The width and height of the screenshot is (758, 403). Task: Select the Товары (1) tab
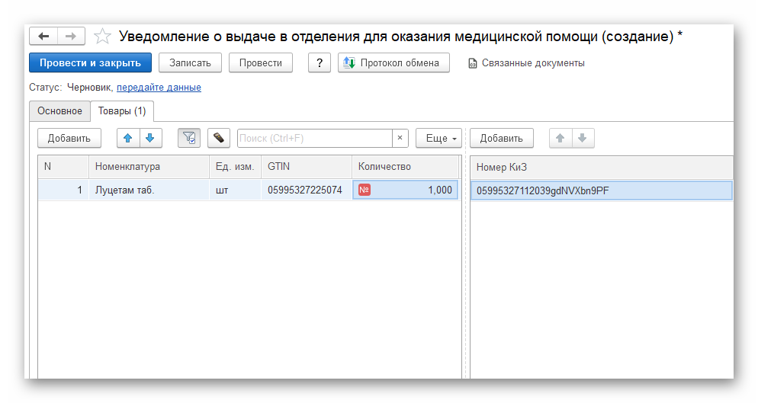[x=122, y=111]
